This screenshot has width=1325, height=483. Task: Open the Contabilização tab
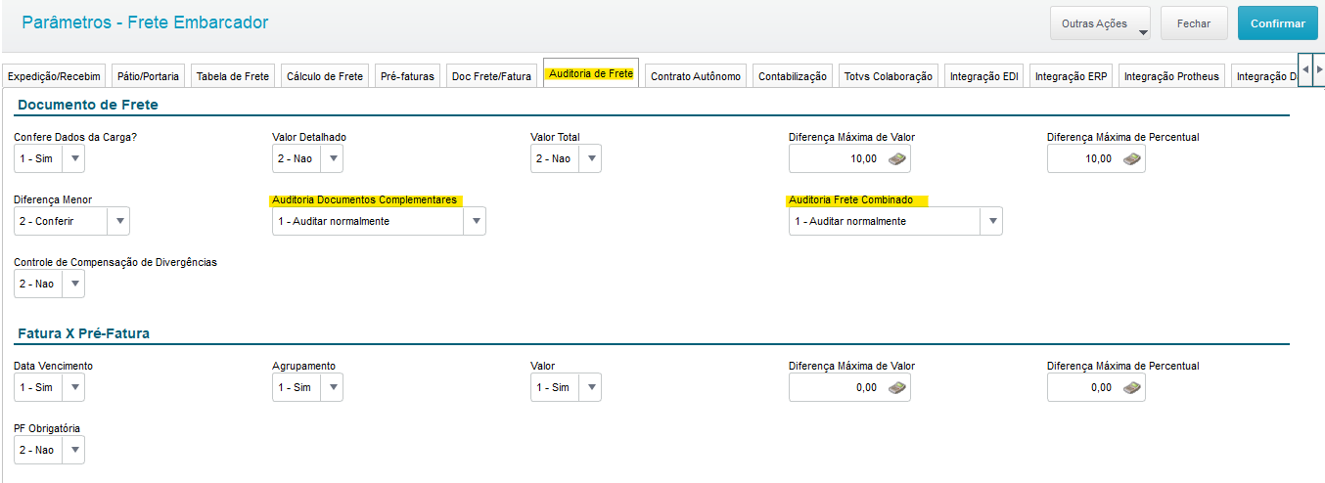click(793, 76)
